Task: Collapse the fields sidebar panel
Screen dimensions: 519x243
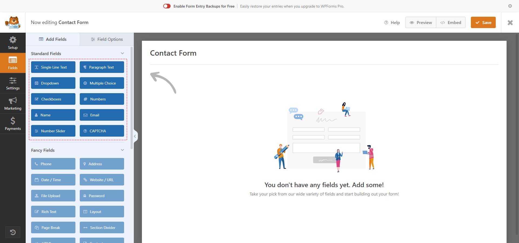Action: [135, 136]
